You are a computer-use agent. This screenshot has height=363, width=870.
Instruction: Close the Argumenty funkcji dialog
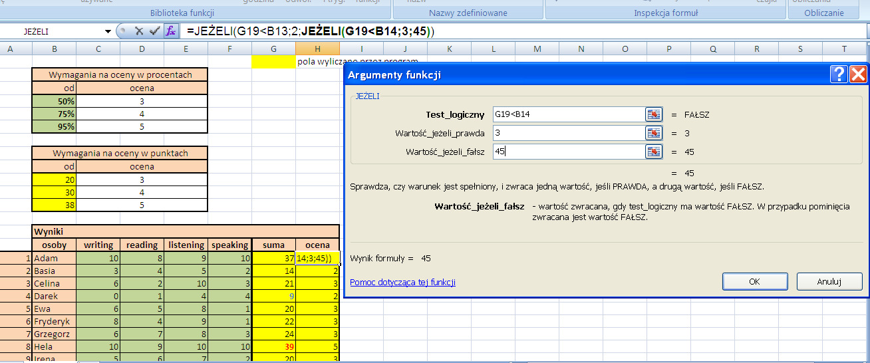(x=858, y=74)
